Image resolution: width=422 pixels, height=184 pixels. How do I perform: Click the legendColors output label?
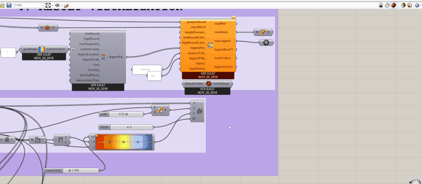pyautogui.click(x=224, y=67)
